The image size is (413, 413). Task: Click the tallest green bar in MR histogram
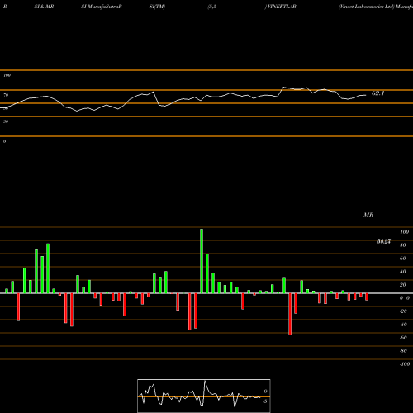pos(202,261)
